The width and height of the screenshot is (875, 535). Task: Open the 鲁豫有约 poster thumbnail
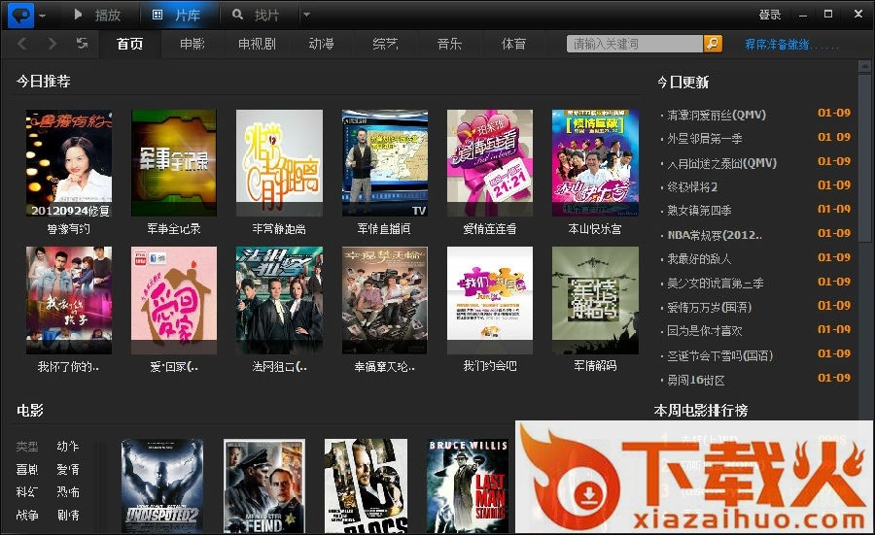pyautogui.click(x=69, y=163)
